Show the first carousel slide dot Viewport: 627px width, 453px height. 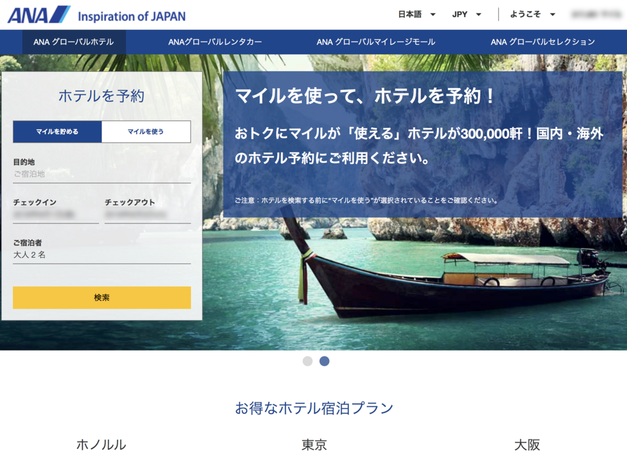[307, 361]
